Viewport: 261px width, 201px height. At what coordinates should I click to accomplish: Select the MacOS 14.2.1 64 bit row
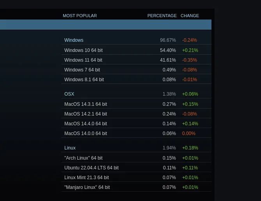(136, 114)
